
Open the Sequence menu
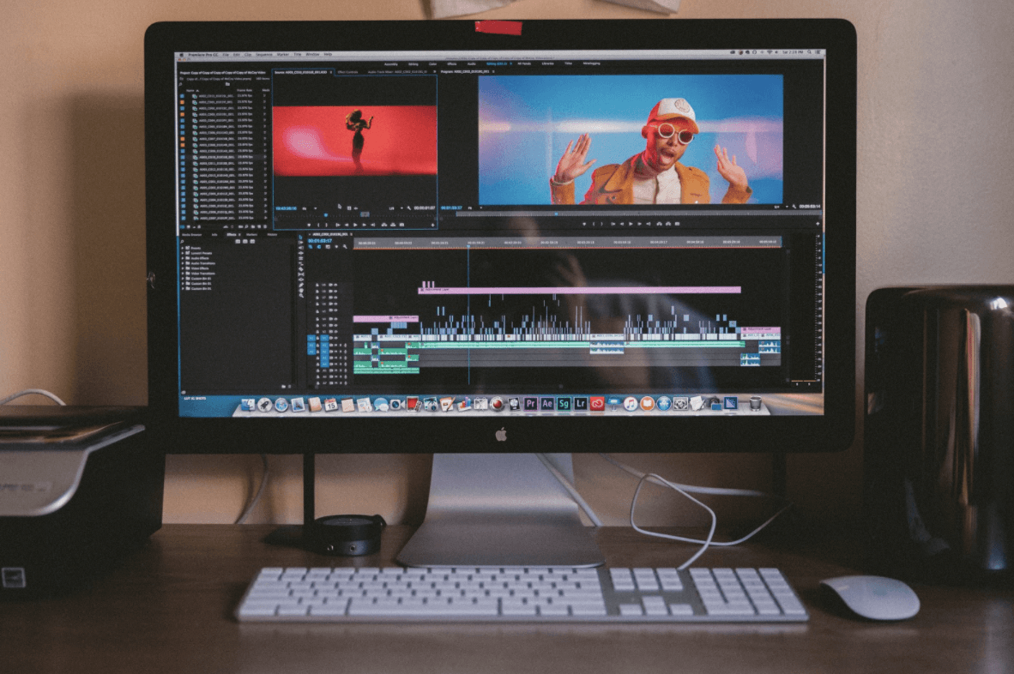click(x=263, y=54)
